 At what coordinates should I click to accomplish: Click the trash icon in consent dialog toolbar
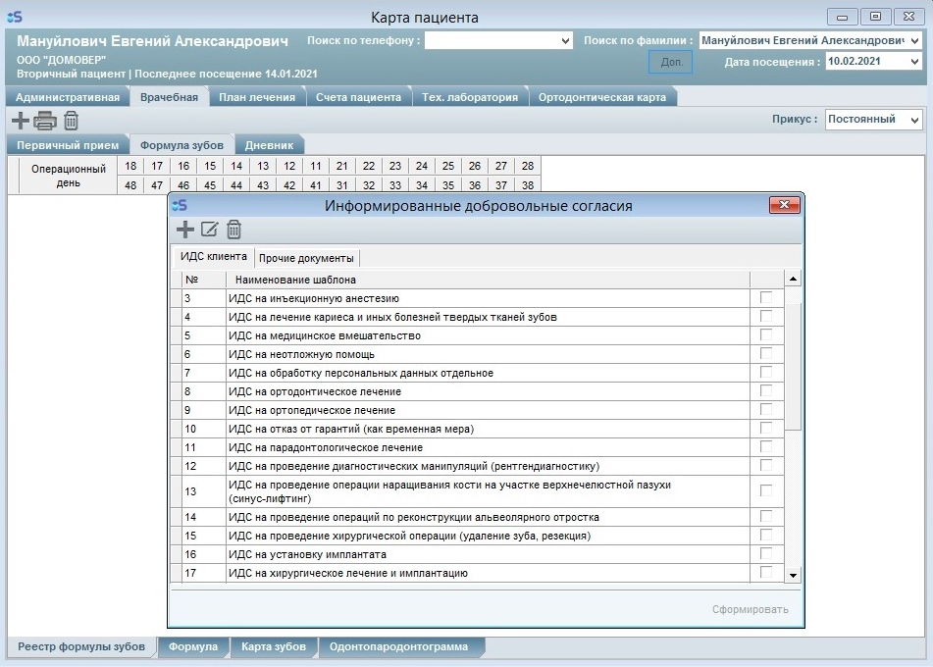click(x=233, y=230)
